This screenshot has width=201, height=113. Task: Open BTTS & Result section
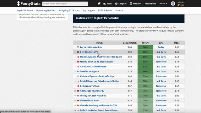[x=105, y=10]
